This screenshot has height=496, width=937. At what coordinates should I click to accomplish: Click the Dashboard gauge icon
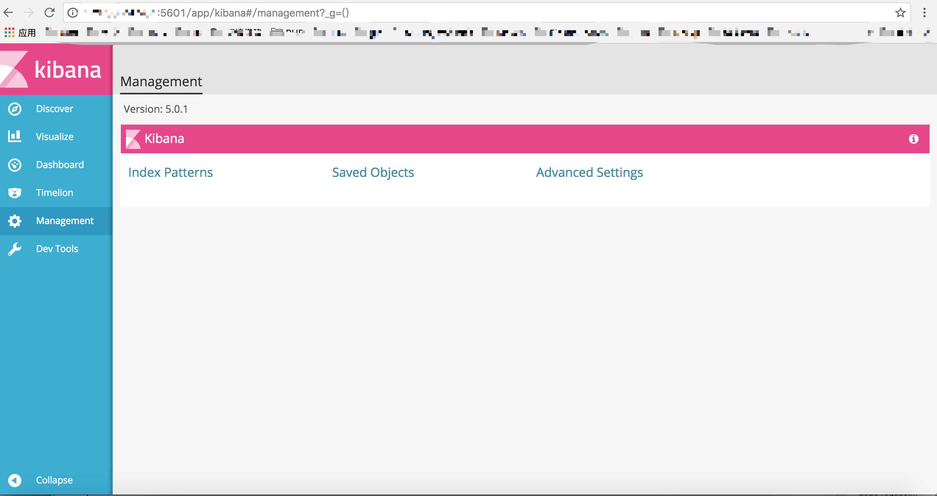pyautogui.click(x=15, y=165)
